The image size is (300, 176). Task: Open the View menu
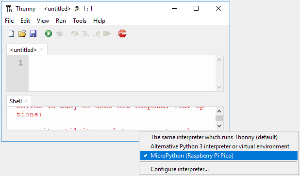(43, 21)
